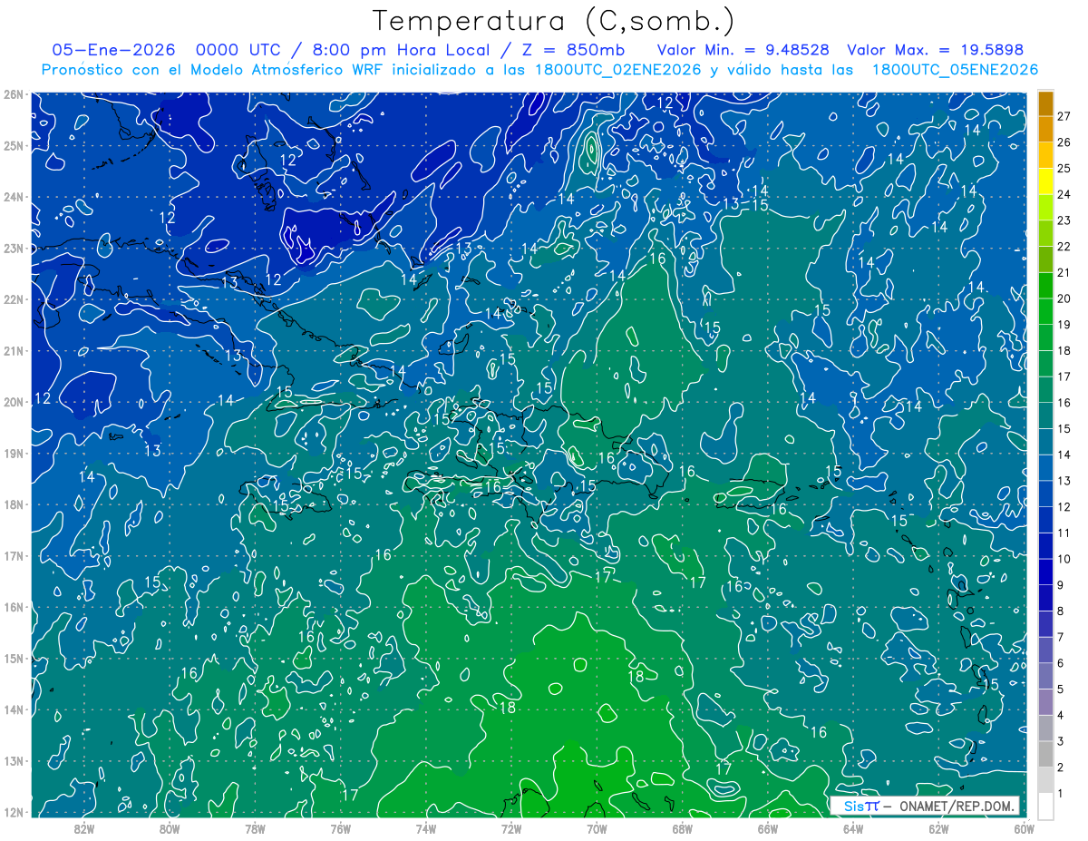
Task: Click the '24' label on the color scale
Action: click(x=1064, y=195)
